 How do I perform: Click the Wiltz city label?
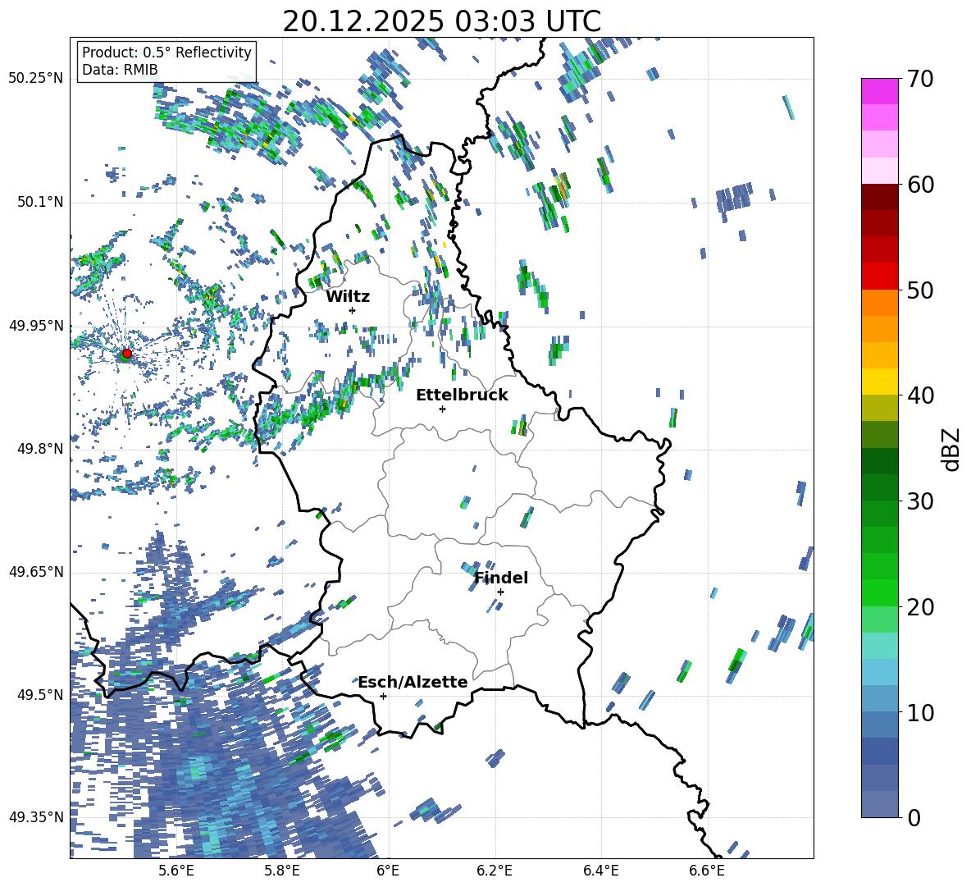348,297
